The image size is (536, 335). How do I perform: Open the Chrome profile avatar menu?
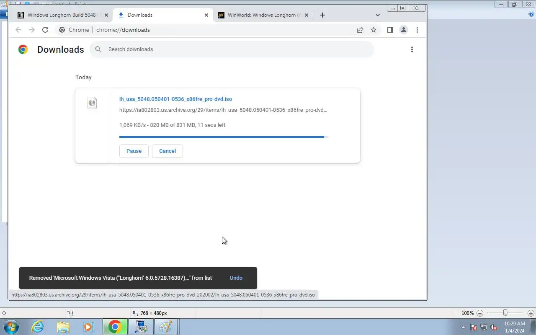[404, 30]
